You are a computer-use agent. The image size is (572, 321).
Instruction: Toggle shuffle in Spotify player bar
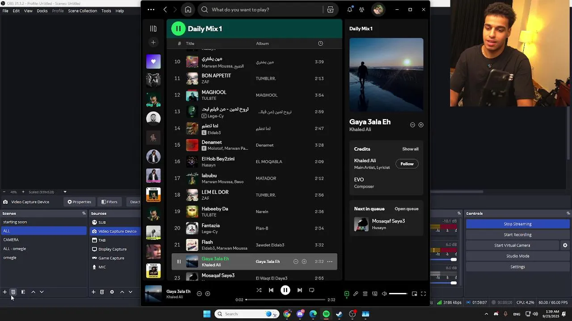[x=259, y=290]
